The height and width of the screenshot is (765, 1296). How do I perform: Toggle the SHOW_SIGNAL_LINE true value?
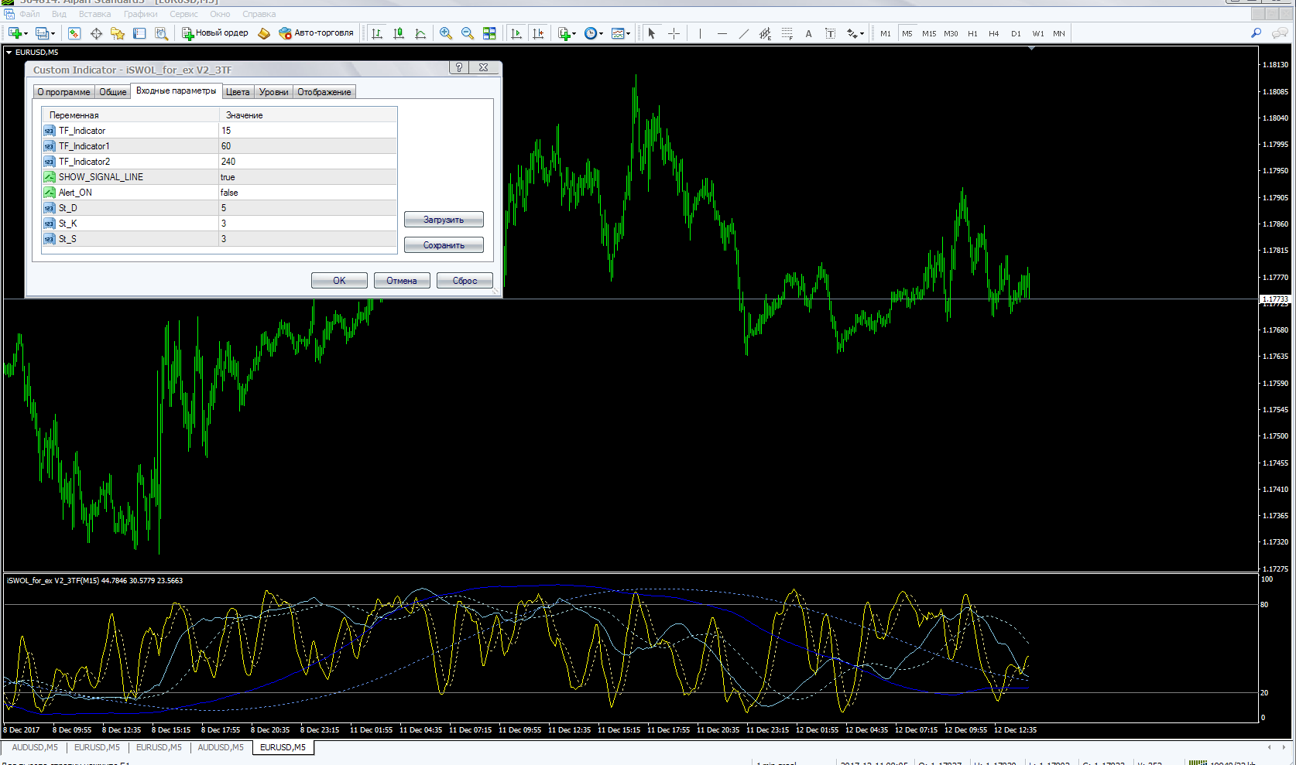coord(308,177)
